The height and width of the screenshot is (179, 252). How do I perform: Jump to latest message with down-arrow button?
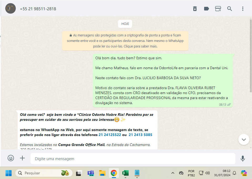pyautogui.click(x=244, y=139)
